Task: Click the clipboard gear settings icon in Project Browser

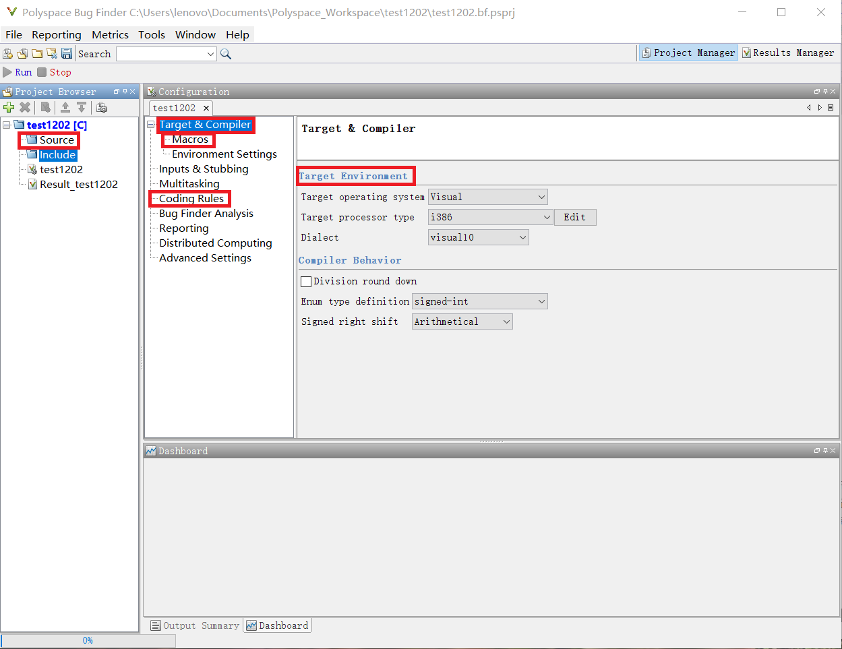Action: [x=102, y=107]
